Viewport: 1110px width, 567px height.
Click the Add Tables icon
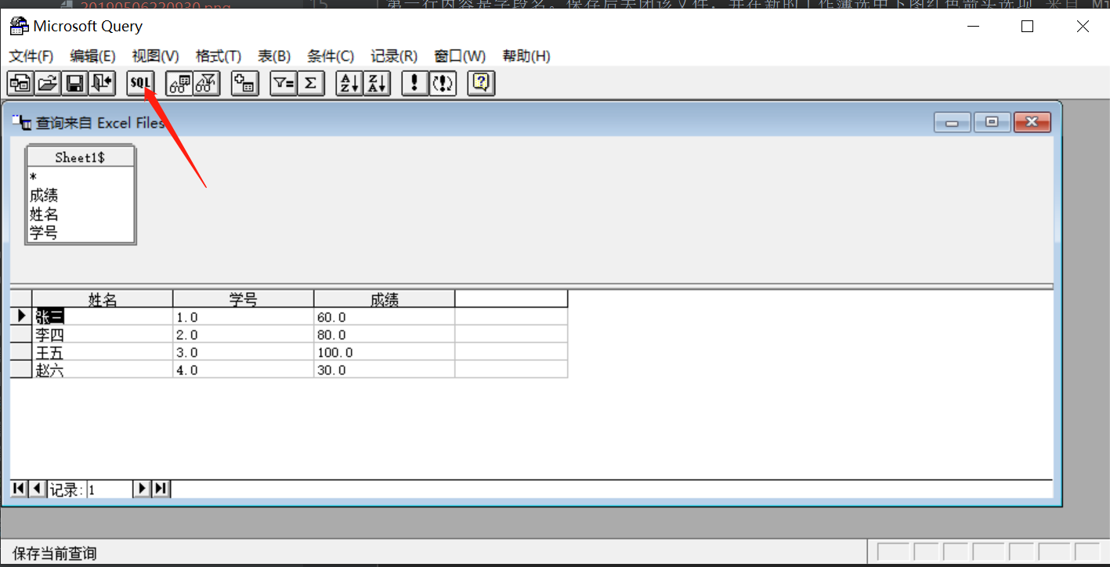[244, 83]
